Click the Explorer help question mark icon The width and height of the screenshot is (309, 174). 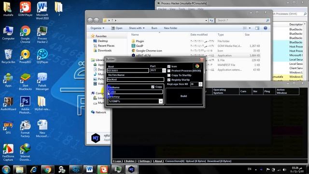click(x=266, y=28)
